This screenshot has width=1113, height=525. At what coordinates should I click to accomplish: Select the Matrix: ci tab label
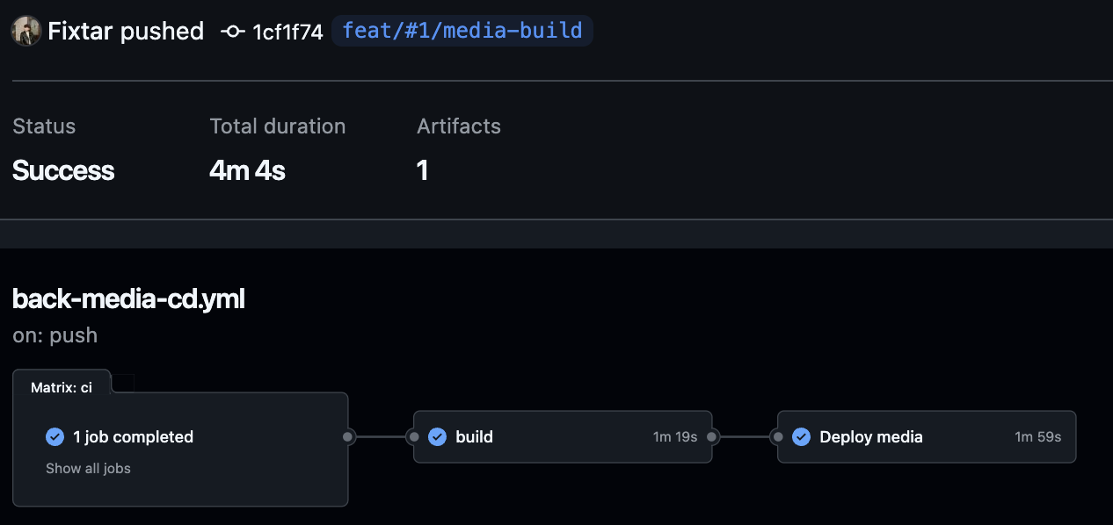click(x=62, y=387)
